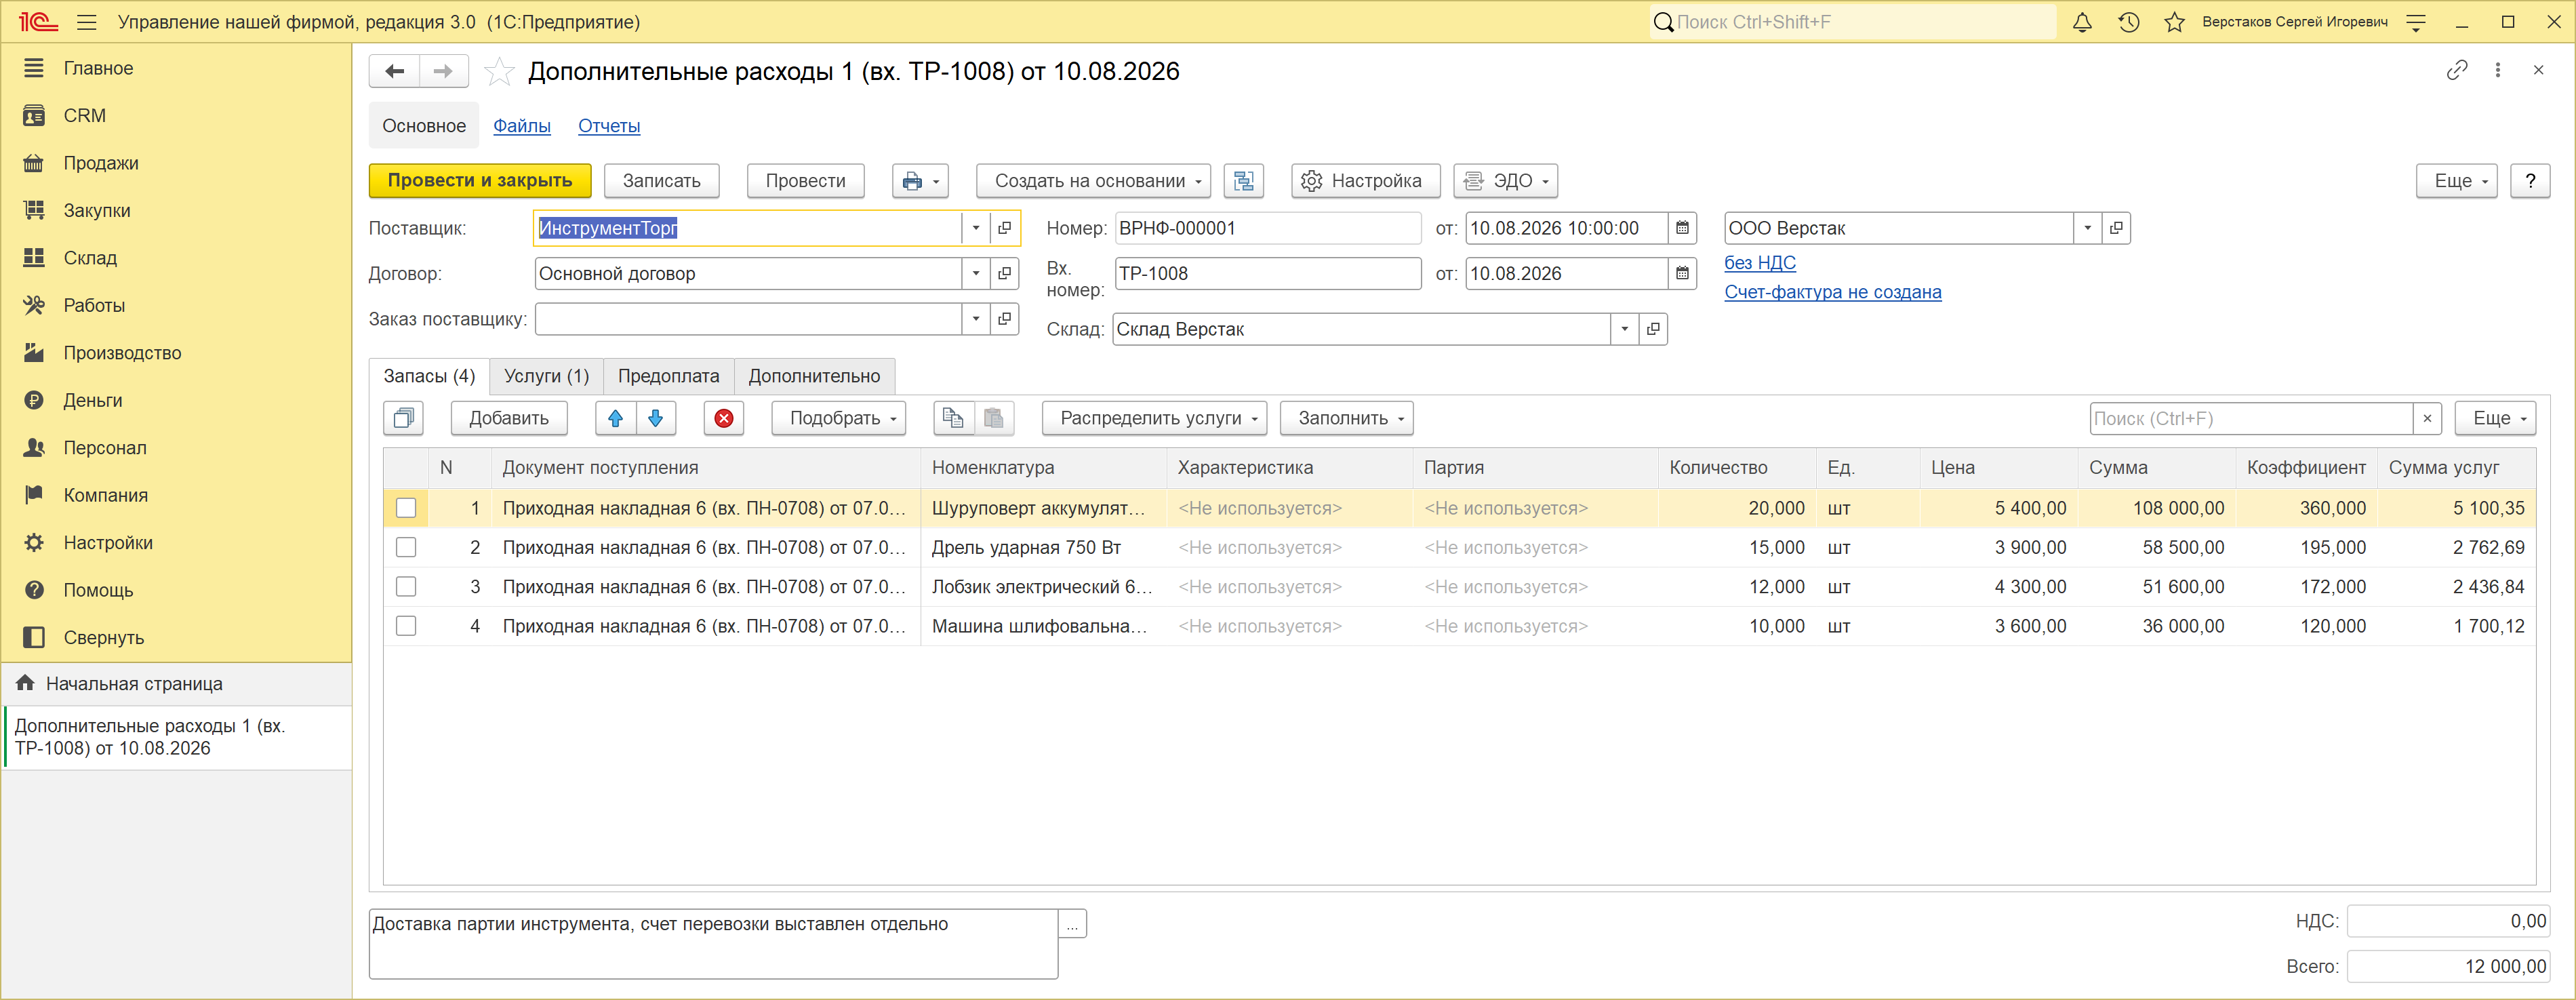Open the Заполнить dropdown button
The width and height of the screenshot is (2576, 1000).
(1347, 418)
